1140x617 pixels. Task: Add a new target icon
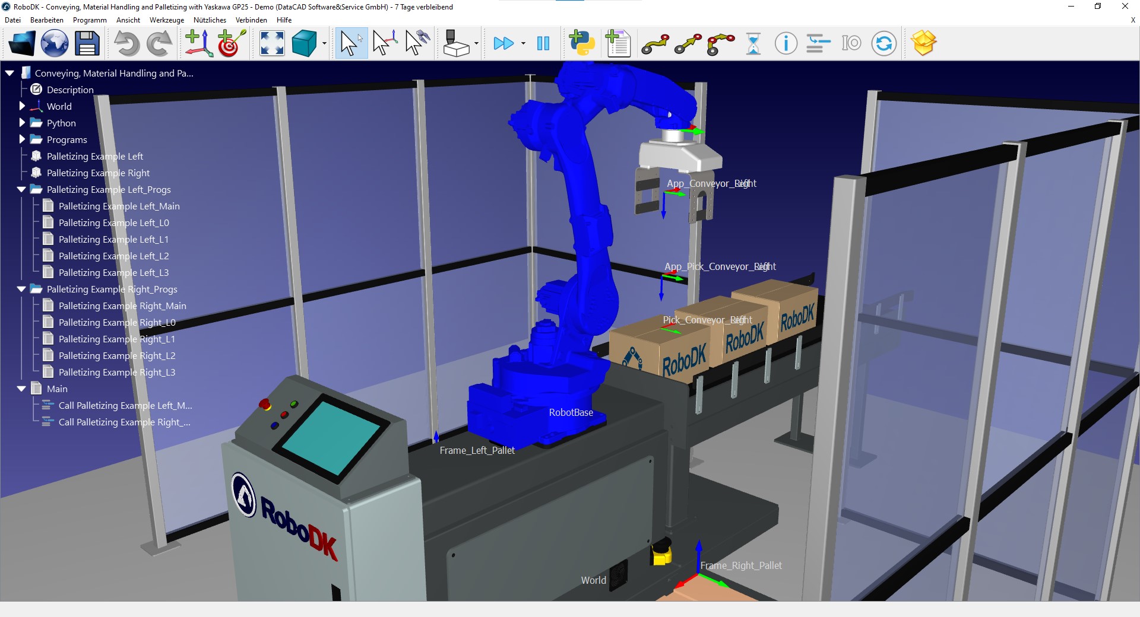click(x=232, y=43)
